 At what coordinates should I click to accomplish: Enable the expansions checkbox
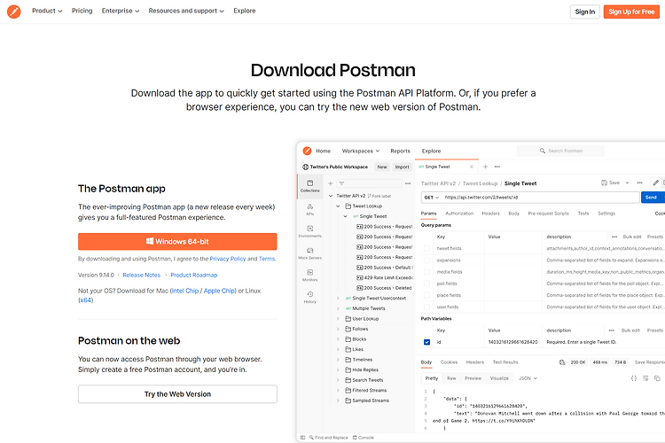[426, 260]
